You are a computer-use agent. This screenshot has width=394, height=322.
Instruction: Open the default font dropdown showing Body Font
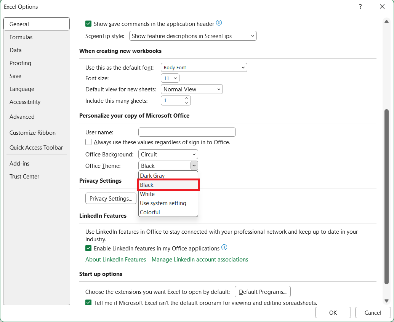[x=204, y=67]
